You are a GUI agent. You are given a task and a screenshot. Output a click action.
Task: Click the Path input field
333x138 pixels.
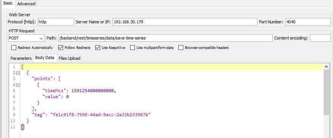click(165, 38)
